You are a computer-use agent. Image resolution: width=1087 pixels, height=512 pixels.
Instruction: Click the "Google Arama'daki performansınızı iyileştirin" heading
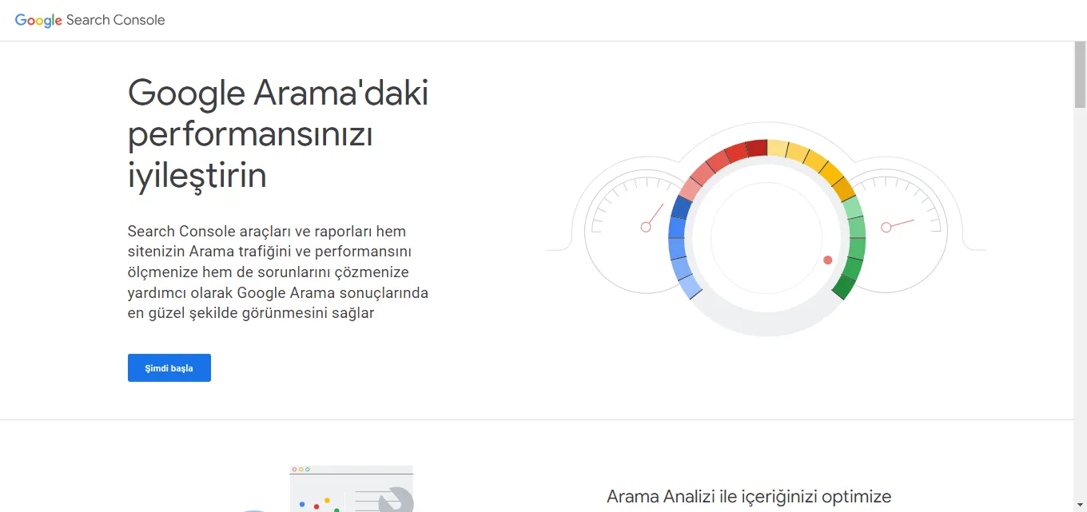(278, 134)
